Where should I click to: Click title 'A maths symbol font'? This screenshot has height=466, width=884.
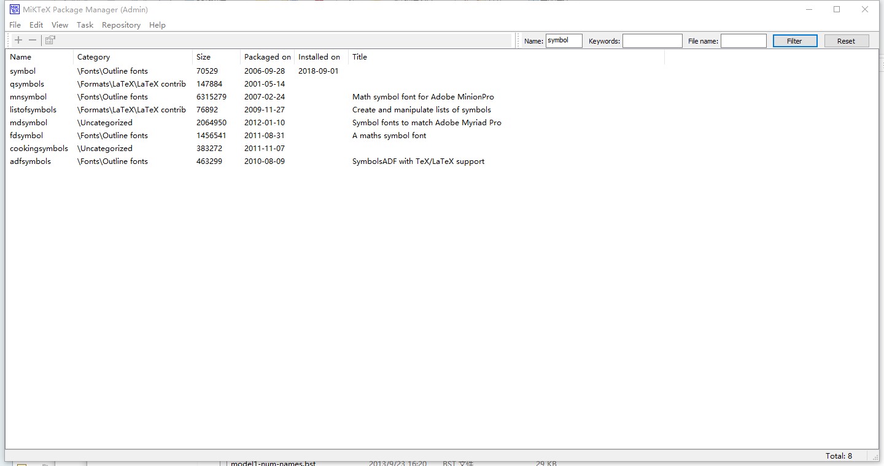[389, 136]
